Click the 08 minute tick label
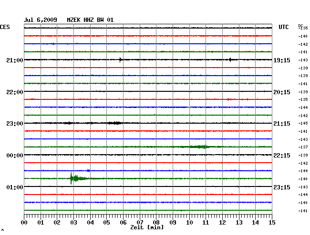Screen dimensions: 310x235 point(156,222)
